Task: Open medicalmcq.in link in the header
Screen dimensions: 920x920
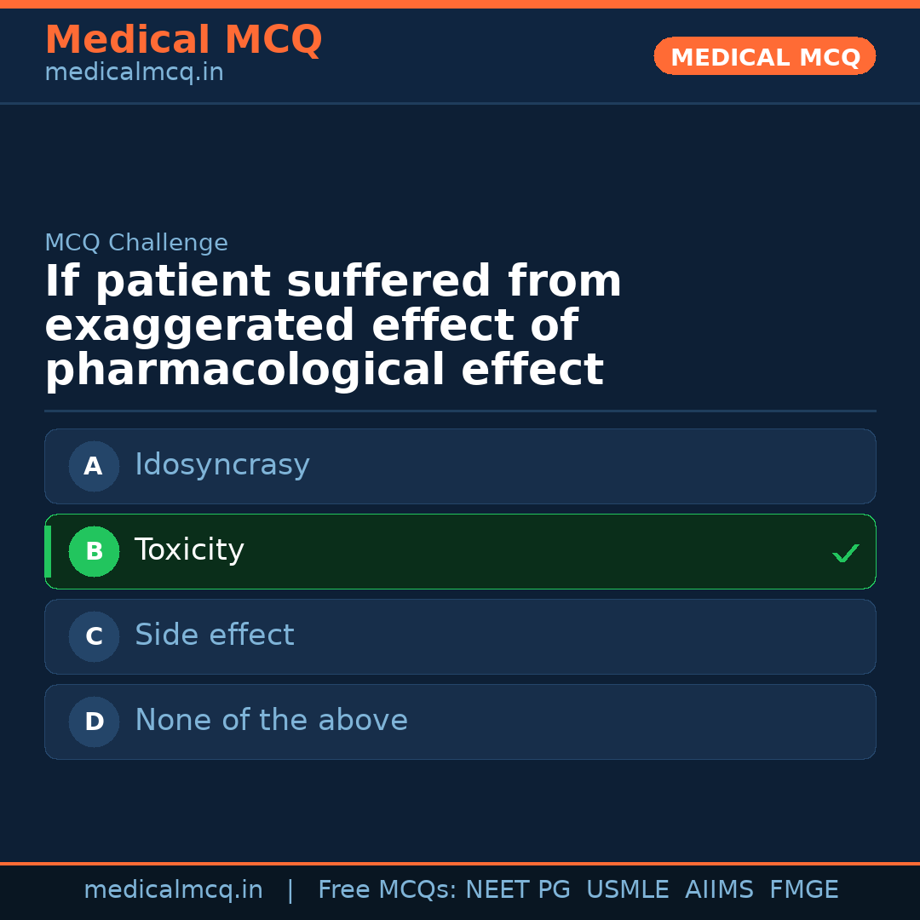Action: click(x=134, y=72)
